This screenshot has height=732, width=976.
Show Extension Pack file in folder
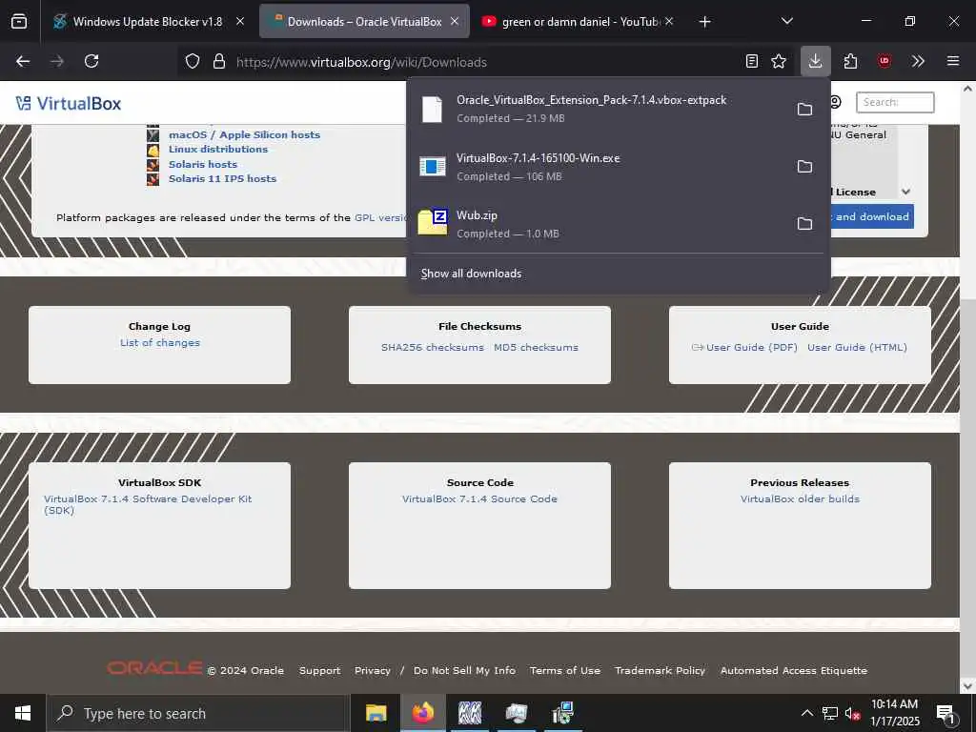coord(804,110)
